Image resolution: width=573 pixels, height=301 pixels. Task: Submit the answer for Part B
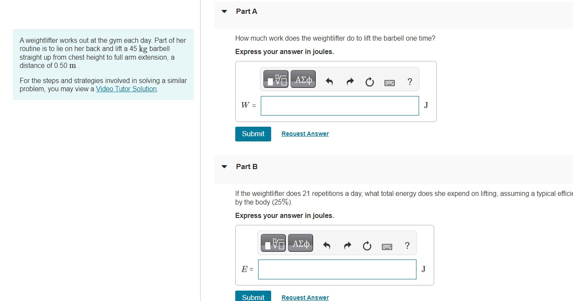tap(253, 297)
